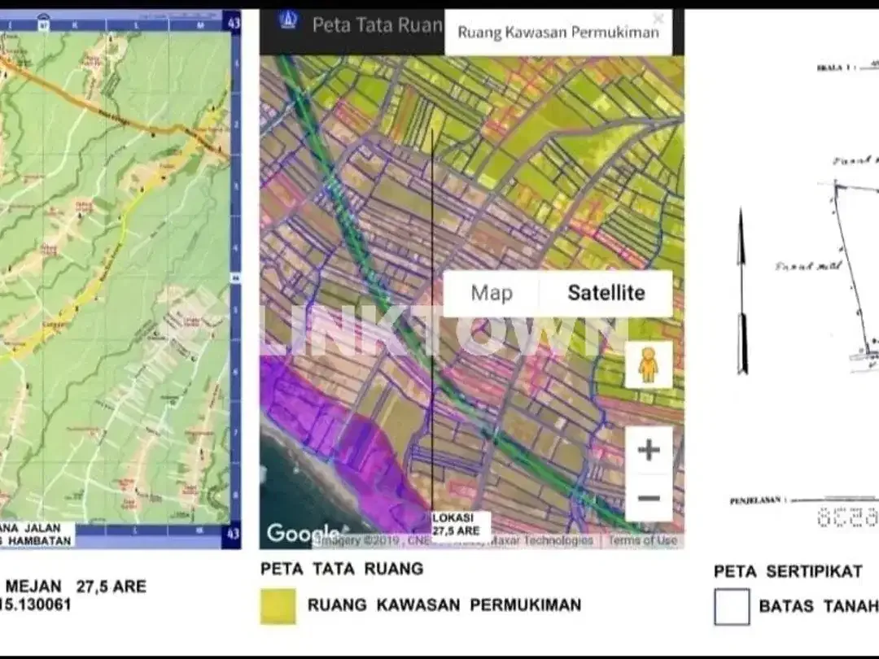This screenshot has height=659, width=879.
Task: Click the 'PENJELASAN' label on certificate
Action: pos(757,500)
